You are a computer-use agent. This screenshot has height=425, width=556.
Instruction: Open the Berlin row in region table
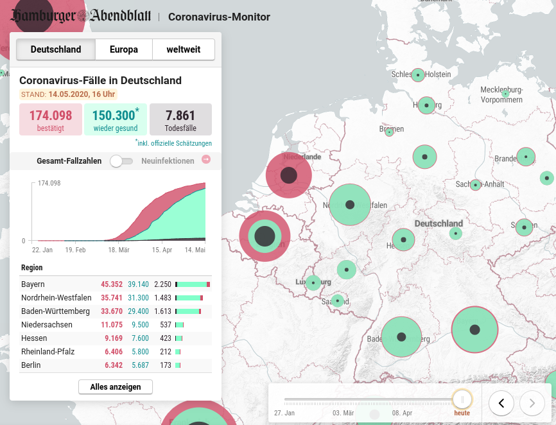point(116,365)
